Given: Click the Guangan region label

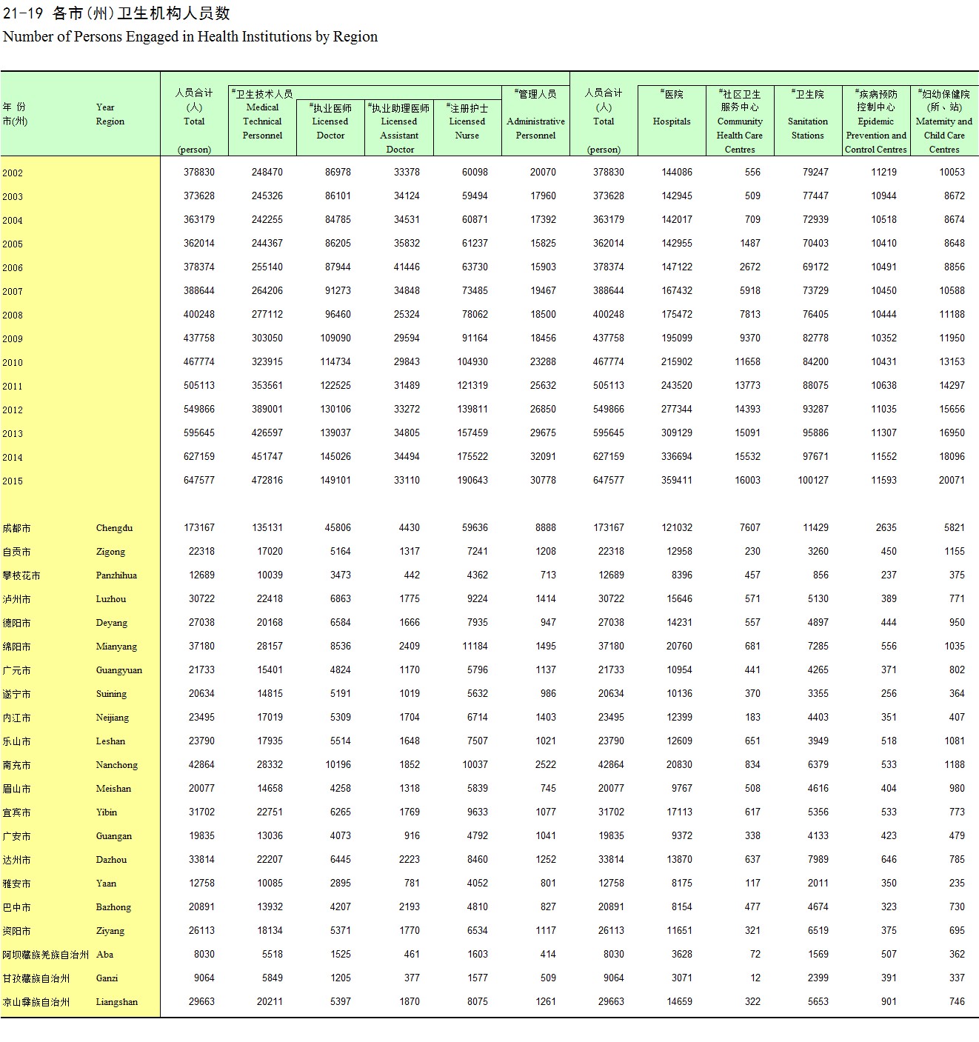Looking at the screenshot, I should coord(114,836).
